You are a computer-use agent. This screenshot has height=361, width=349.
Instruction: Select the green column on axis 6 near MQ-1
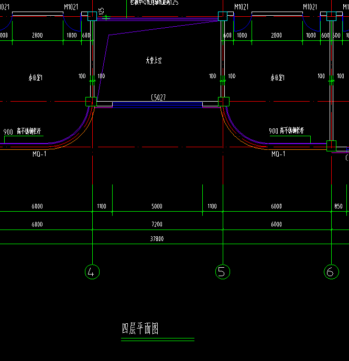pos(332,146)
